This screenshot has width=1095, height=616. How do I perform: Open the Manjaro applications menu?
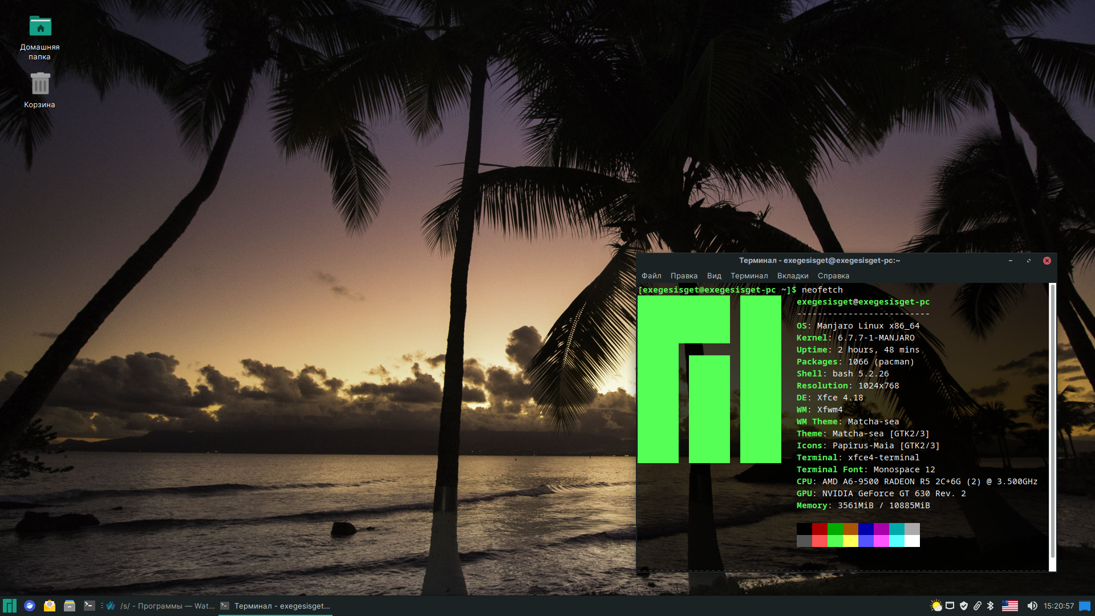[10, 606]
